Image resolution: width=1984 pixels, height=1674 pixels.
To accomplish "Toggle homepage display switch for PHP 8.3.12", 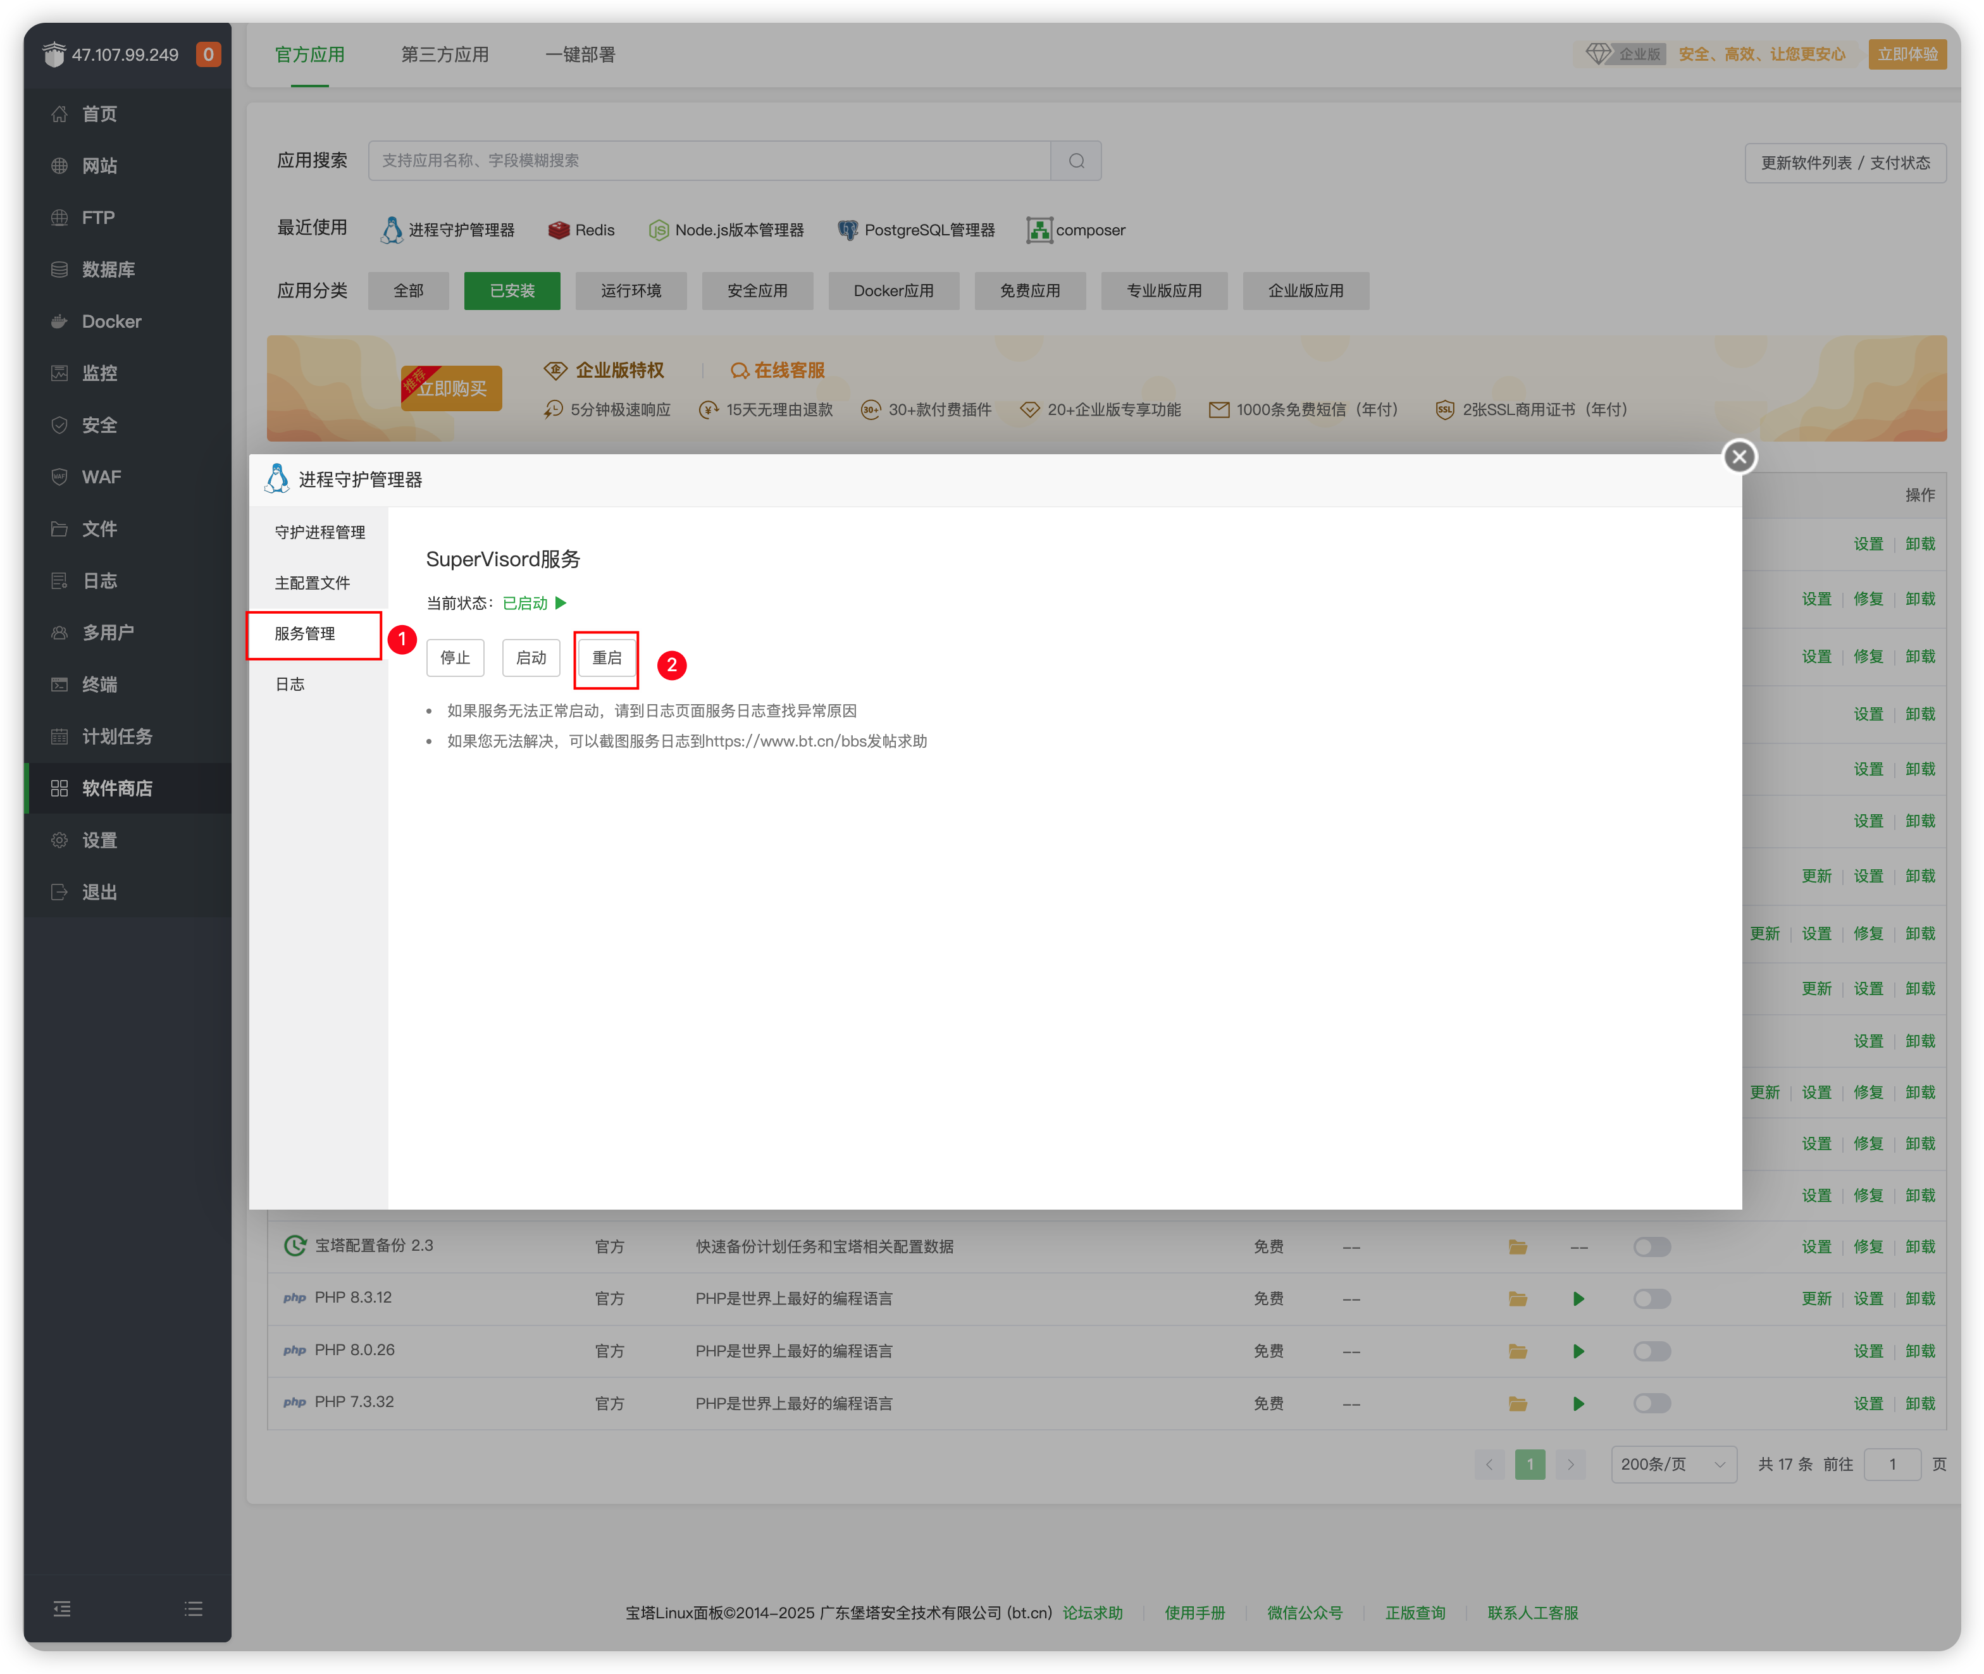I will (1651, 1298).
